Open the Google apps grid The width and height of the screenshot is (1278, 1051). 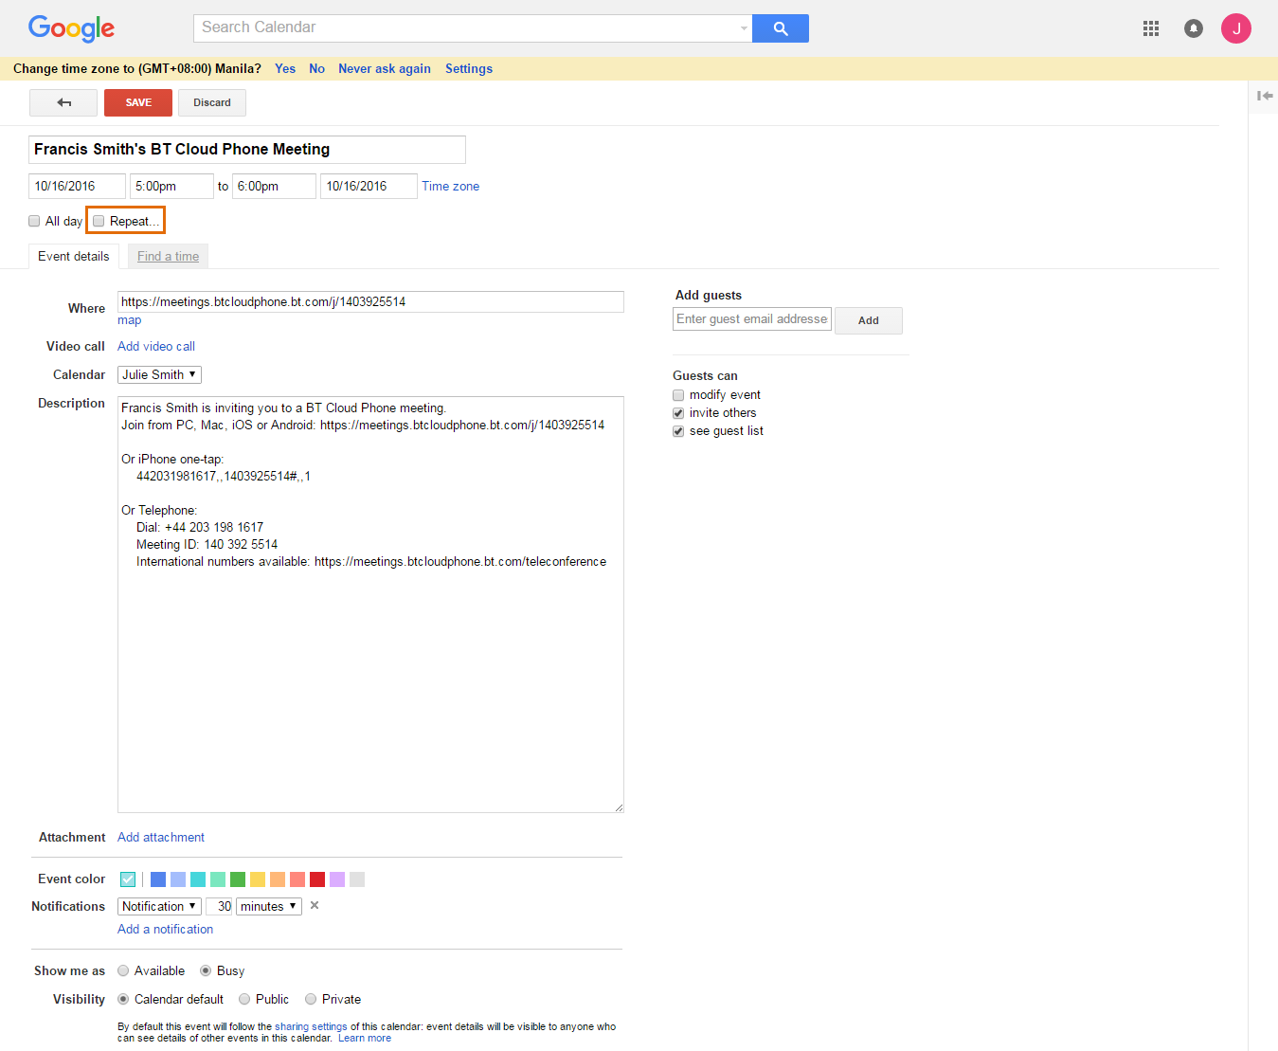(1151, 28)
